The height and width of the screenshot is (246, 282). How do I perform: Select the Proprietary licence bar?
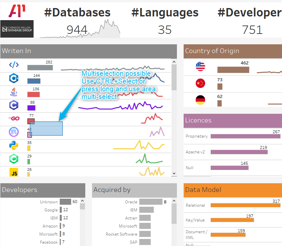pyautogui.click(x=245, y=136)
